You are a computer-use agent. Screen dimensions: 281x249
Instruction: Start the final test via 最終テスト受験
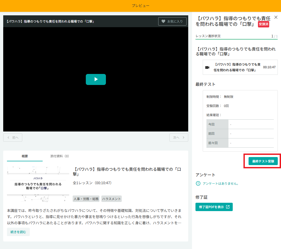point(263,161)
